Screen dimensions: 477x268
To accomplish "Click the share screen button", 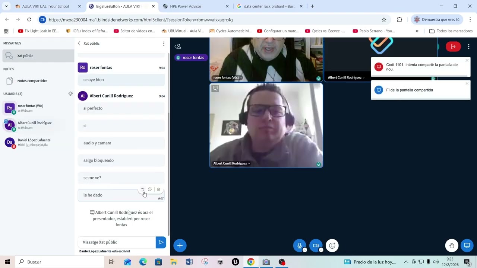I will pyautogui.click(x=467, y=245).
